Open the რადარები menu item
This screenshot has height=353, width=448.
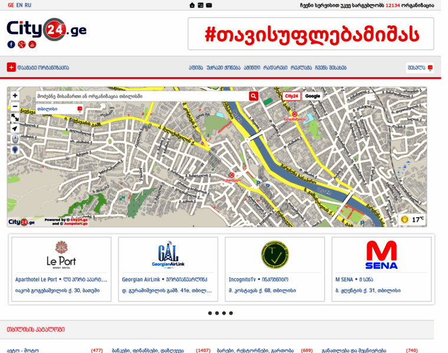click(275, 68)
